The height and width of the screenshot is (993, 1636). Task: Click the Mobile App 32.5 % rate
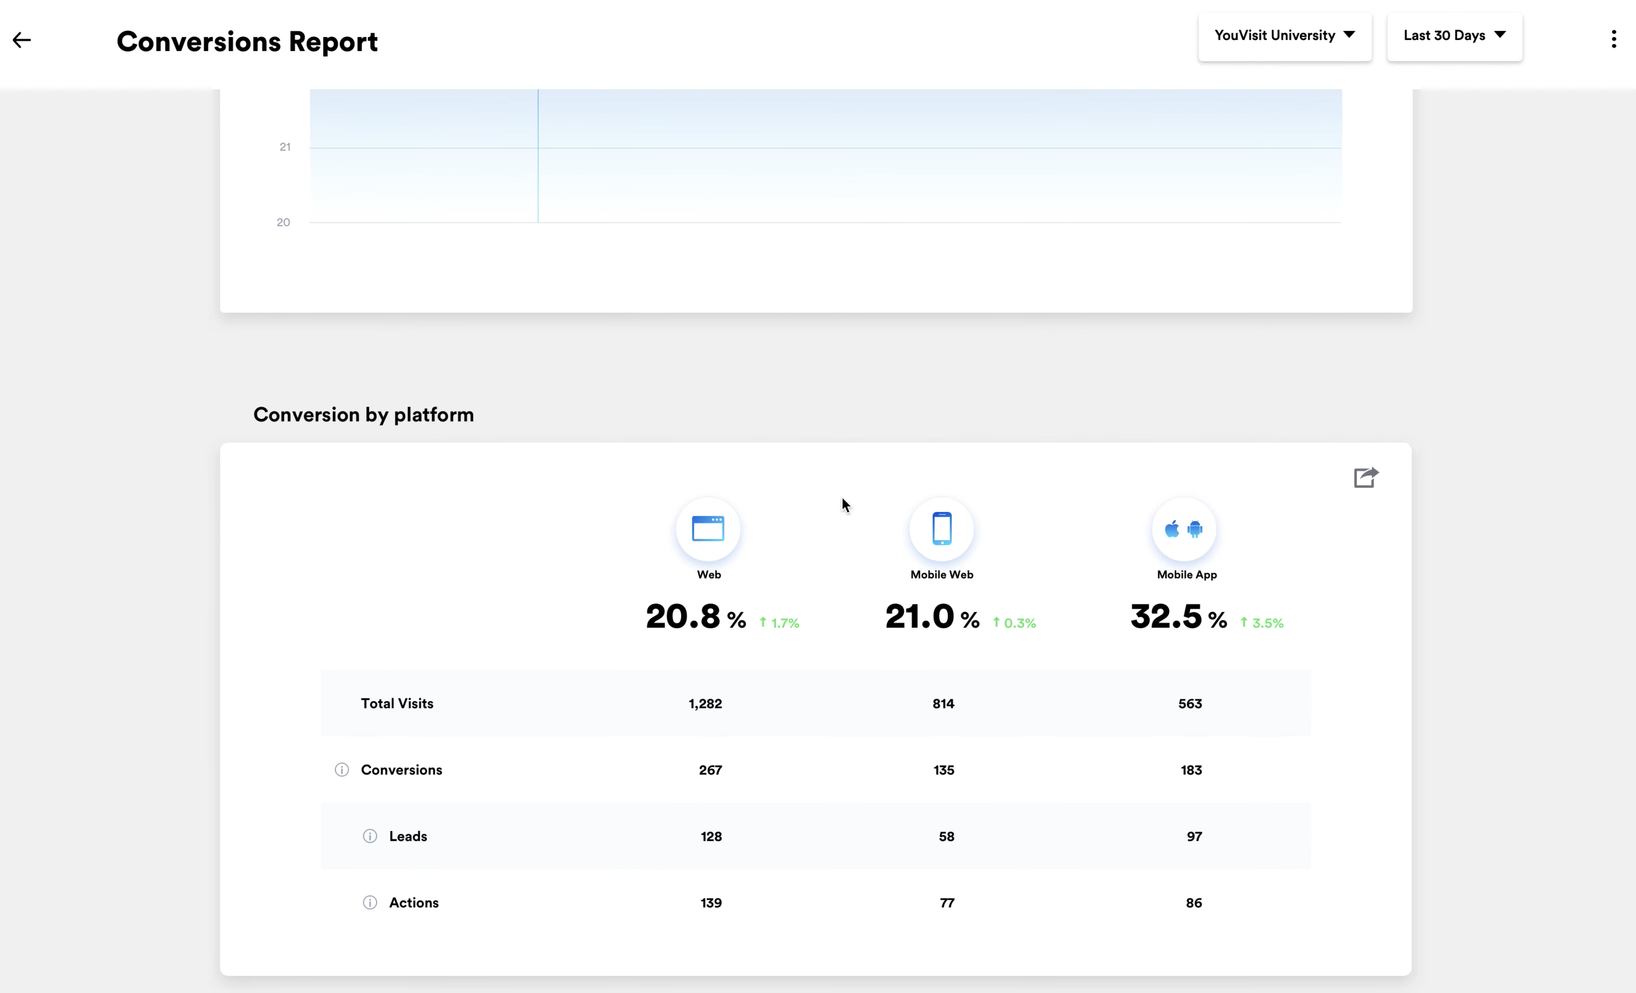[1179, 616]
